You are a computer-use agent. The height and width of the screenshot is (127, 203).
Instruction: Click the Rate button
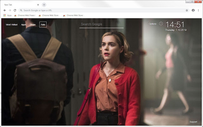(x=43, y=25)
